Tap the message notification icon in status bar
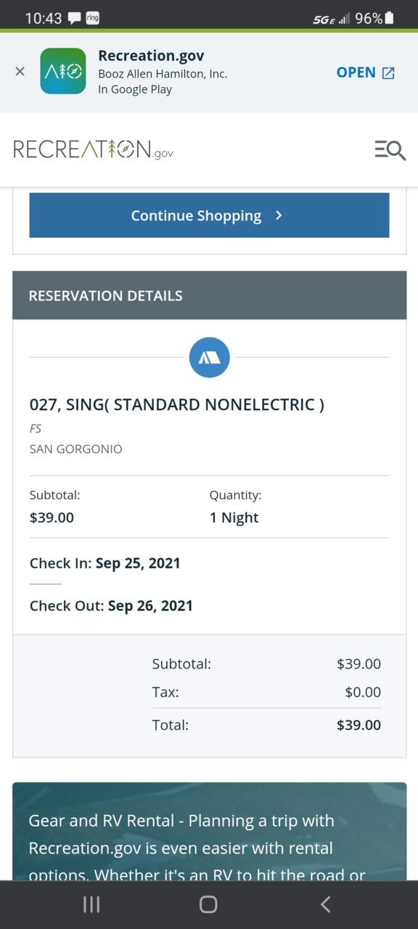 (x=75, y=19)
